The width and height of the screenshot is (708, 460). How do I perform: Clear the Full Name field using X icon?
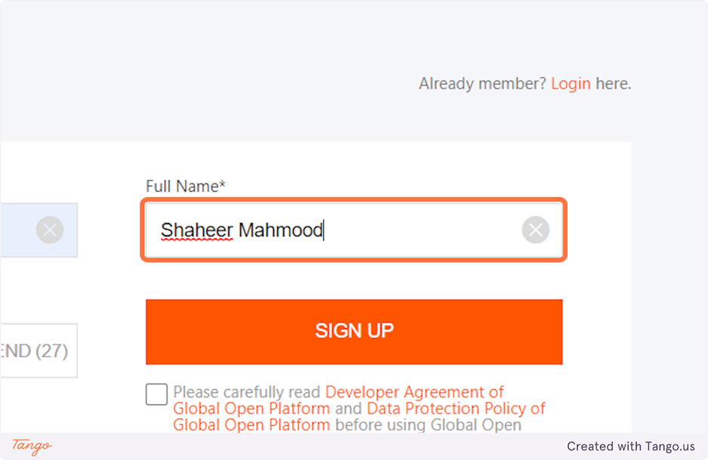pos(535,230)
